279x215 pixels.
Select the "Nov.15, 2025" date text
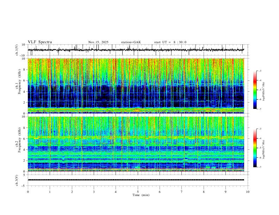[98, 42]
